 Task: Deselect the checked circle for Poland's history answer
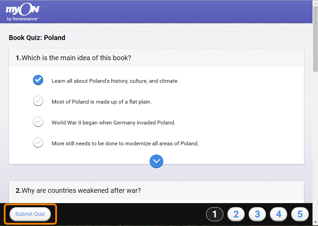38,80
